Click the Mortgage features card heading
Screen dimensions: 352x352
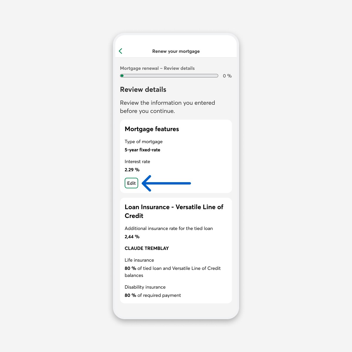point(152,129)
